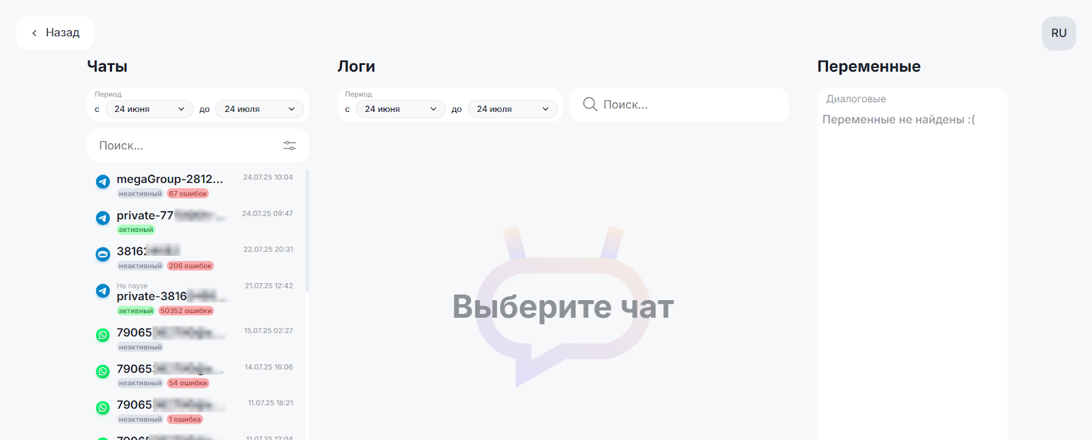Click the Telegram icon beside private-77 chat
The width and height of the screenshot is (1092, 440).
coord(102,218)
